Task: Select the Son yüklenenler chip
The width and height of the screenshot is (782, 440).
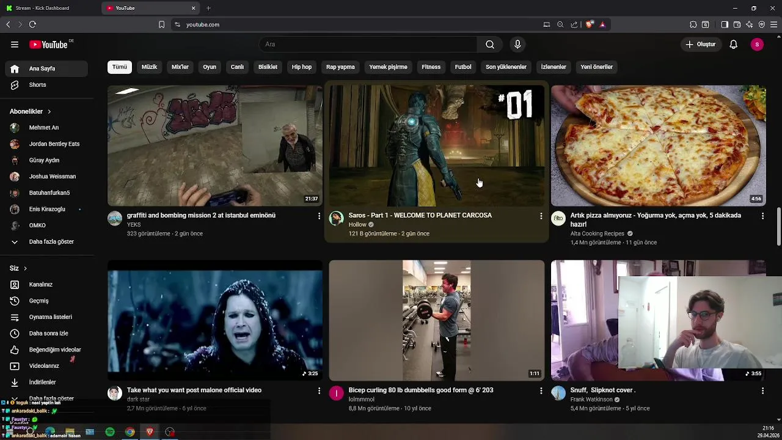Action: 506,67
